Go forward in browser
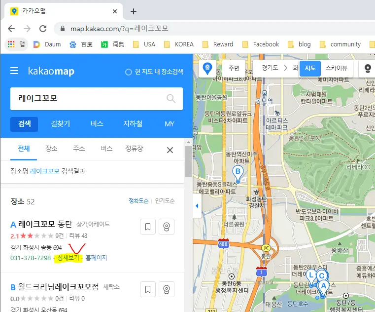The width and height of the screenshot is (375, 312). (x=27, y=29)
